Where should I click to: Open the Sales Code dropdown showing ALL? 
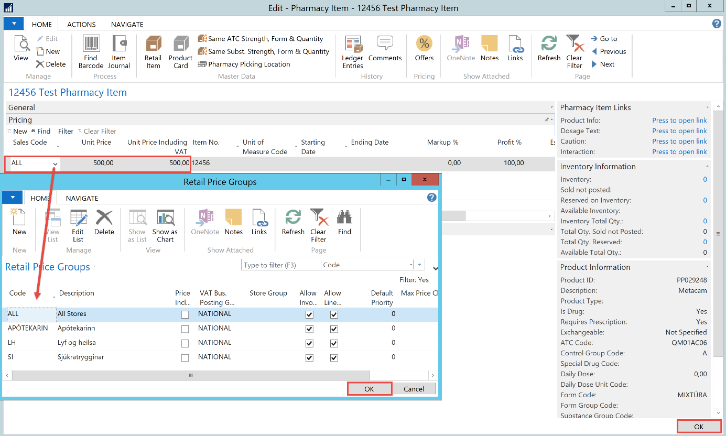coord(55,164)
